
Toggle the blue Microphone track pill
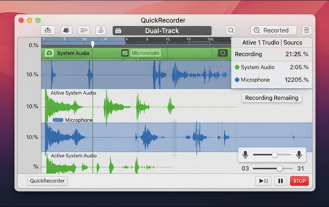[58, 120]
